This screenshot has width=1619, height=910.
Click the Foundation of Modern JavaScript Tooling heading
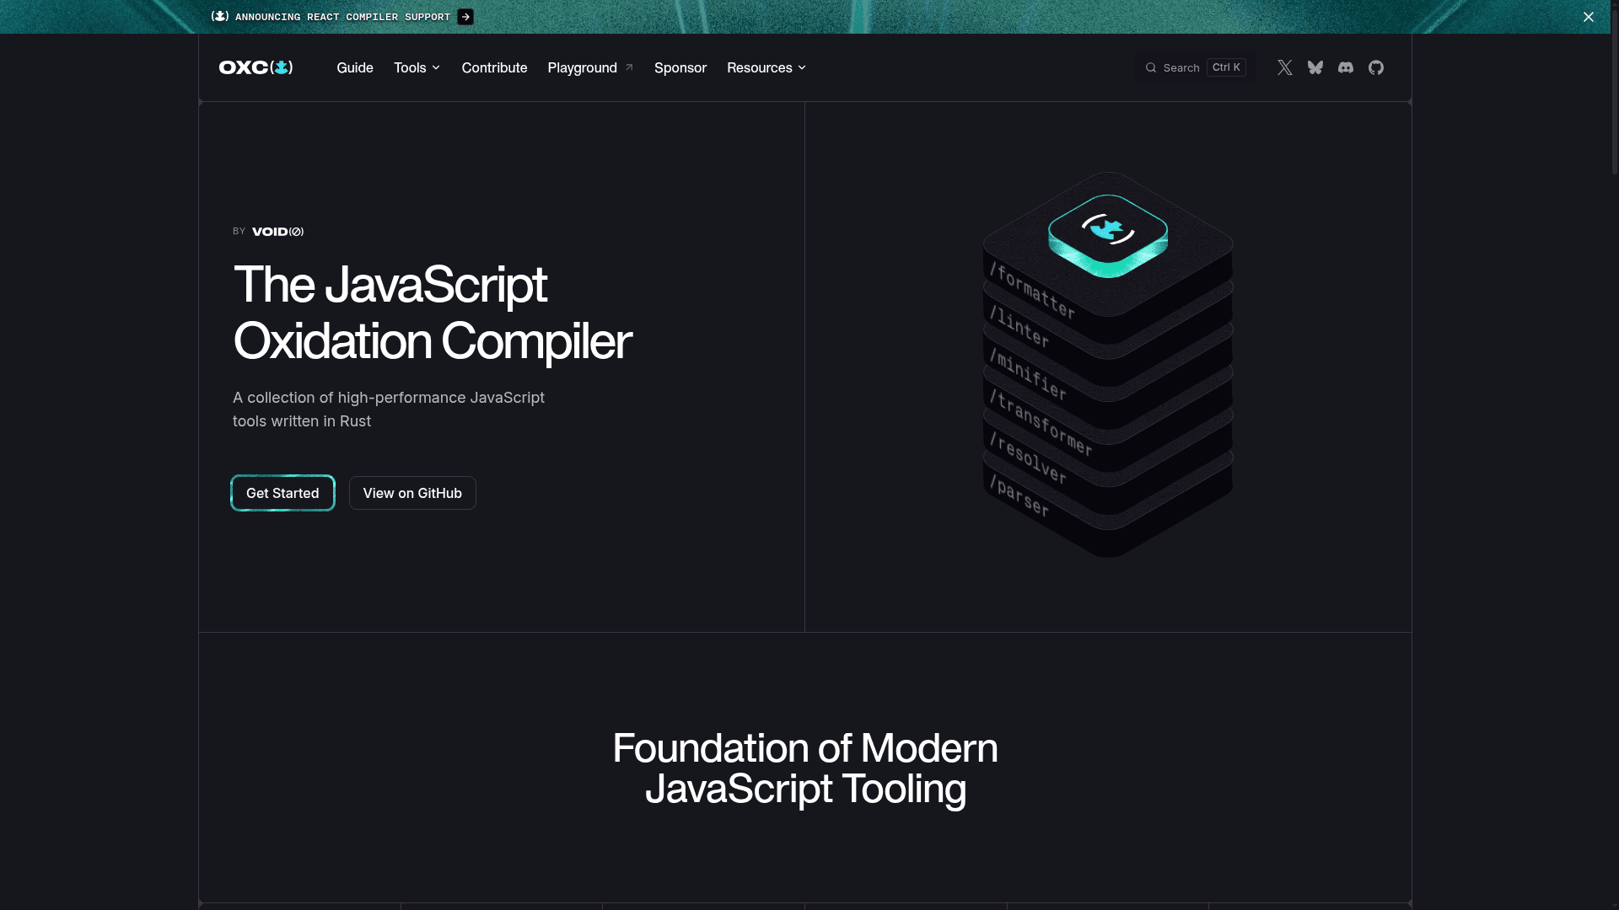[805, 768]
